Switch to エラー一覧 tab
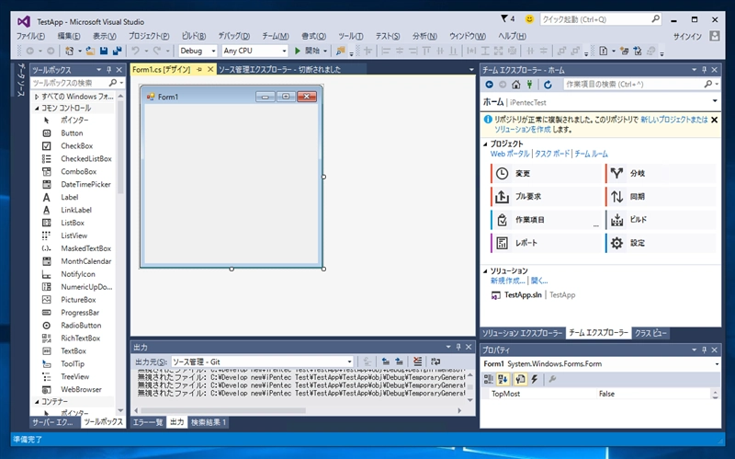This screenshot has height=459, width=735. pos(148,422)
